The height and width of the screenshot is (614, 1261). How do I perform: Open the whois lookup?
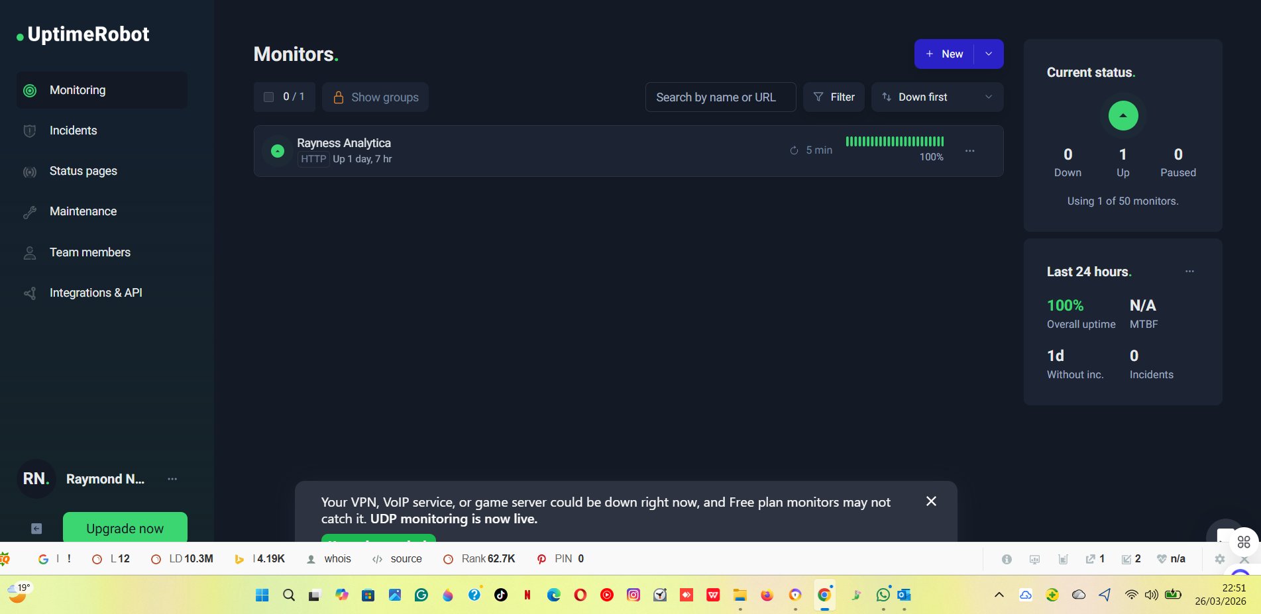(329, 559)
